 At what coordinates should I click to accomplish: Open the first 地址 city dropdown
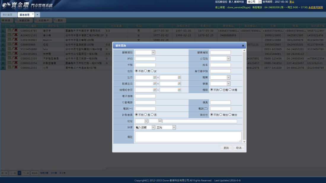coord(141,121)
